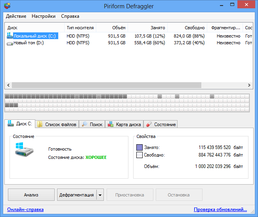Click the ХОРОШЕЕ disk status text

point(96,157)
